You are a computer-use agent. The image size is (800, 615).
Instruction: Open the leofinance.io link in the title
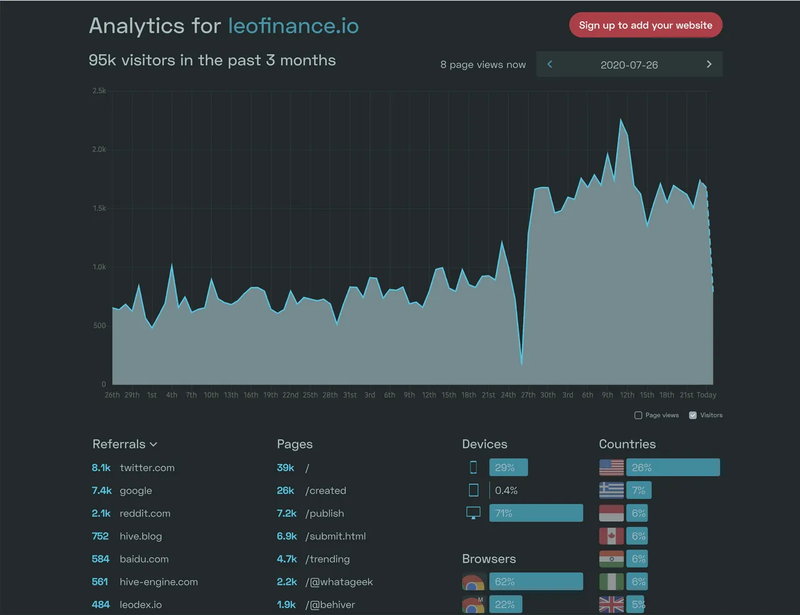(293, 26)
